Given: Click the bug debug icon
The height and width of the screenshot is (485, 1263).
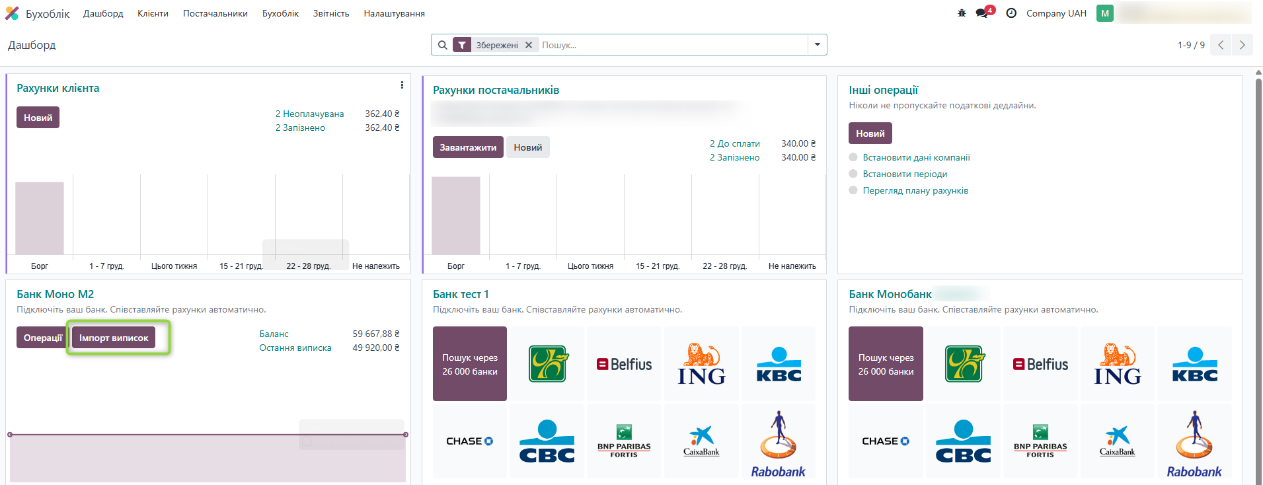Looking at the screenshot, I should pyautogui.click(x=962, y=13).
